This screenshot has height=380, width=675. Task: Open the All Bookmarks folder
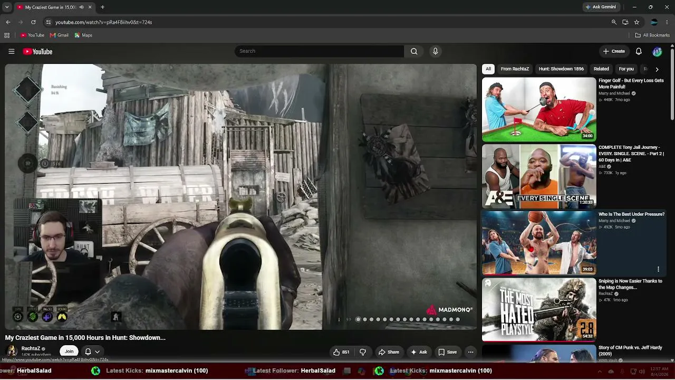click(x=652, y=35)
